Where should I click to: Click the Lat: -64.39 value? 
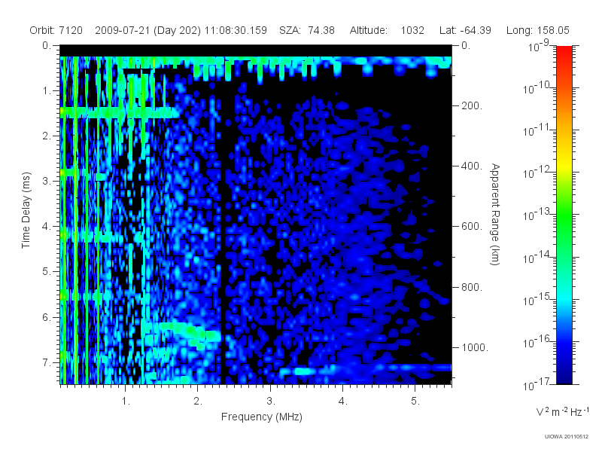pos(465,30)
